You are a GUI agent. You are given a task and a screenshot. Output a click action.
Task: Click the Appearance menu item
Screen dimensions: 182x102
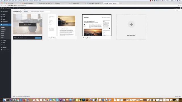(x=5, y=25)
